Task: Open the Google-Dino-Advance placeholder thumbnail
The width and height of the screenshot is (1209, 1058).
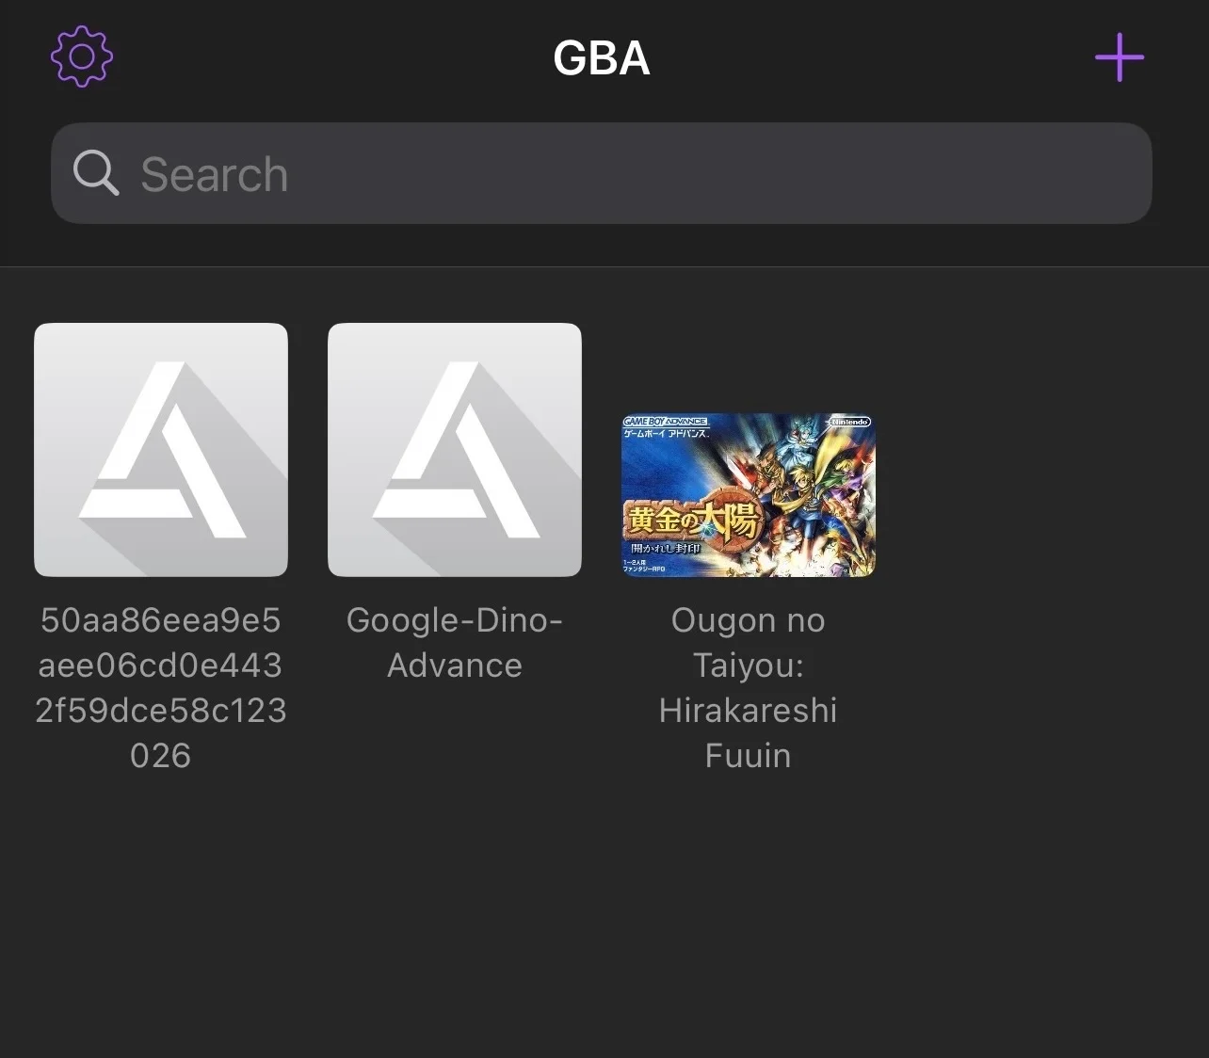Action: click(x=455, y=450)
